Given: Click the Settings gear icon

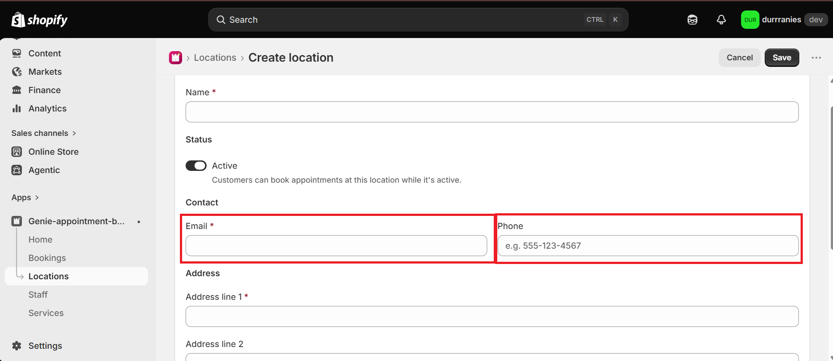Looking at the screenshot, I should pos(17,346).
